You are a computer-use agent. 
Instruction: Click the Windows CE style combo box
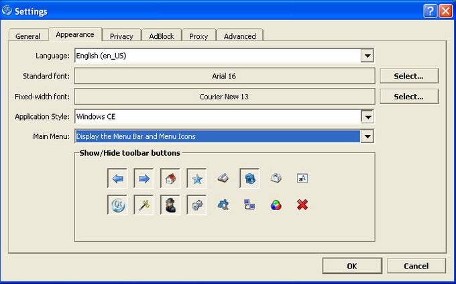click(224, 117)
